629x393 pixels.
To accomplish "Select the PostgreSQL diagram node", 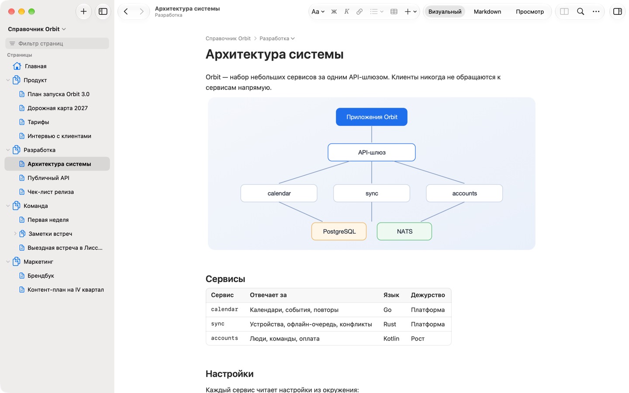I will pos(339,231).
